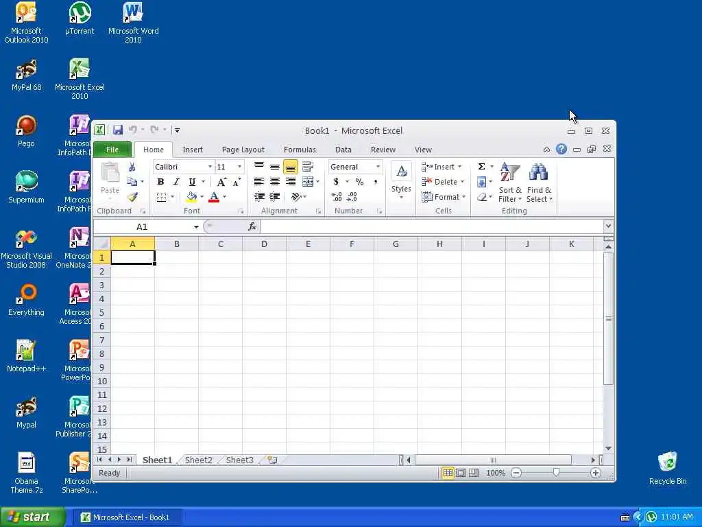The width and height of the screenshot is (702, 527).
Task: Switch to Page Layout view button
Action: [460, 473]
